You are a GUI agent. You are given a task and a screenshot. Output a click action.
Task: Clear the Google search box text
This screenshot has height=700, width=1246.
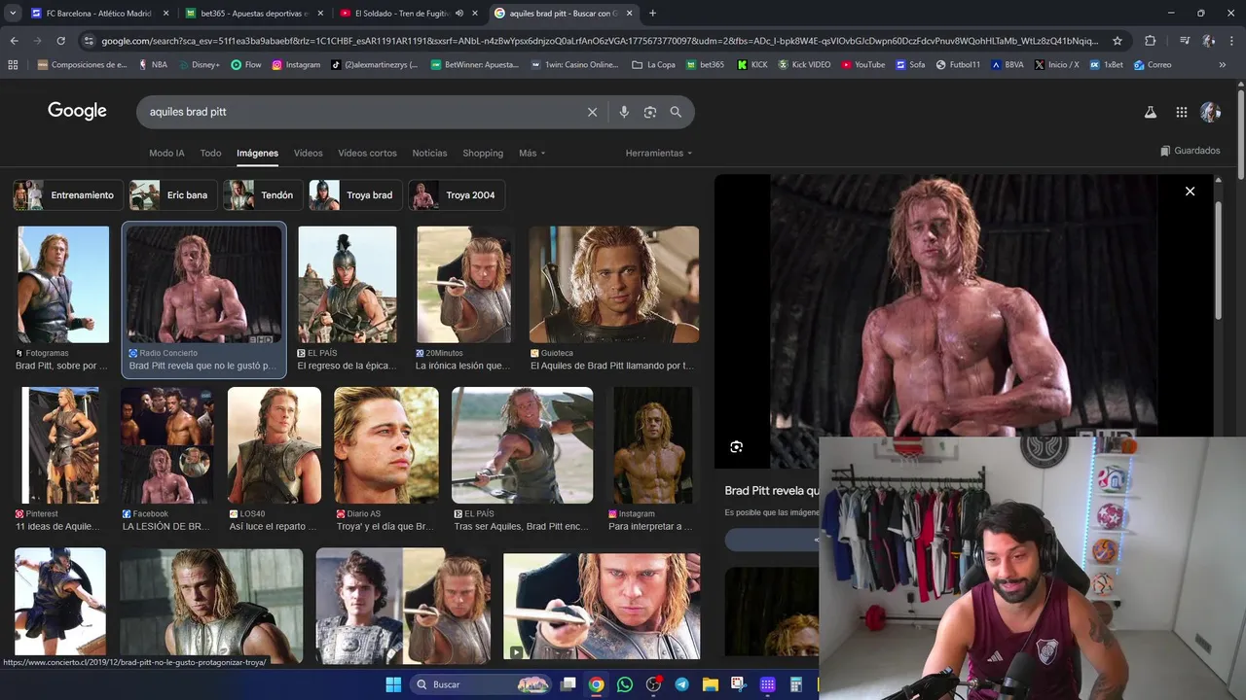[592, 112]
